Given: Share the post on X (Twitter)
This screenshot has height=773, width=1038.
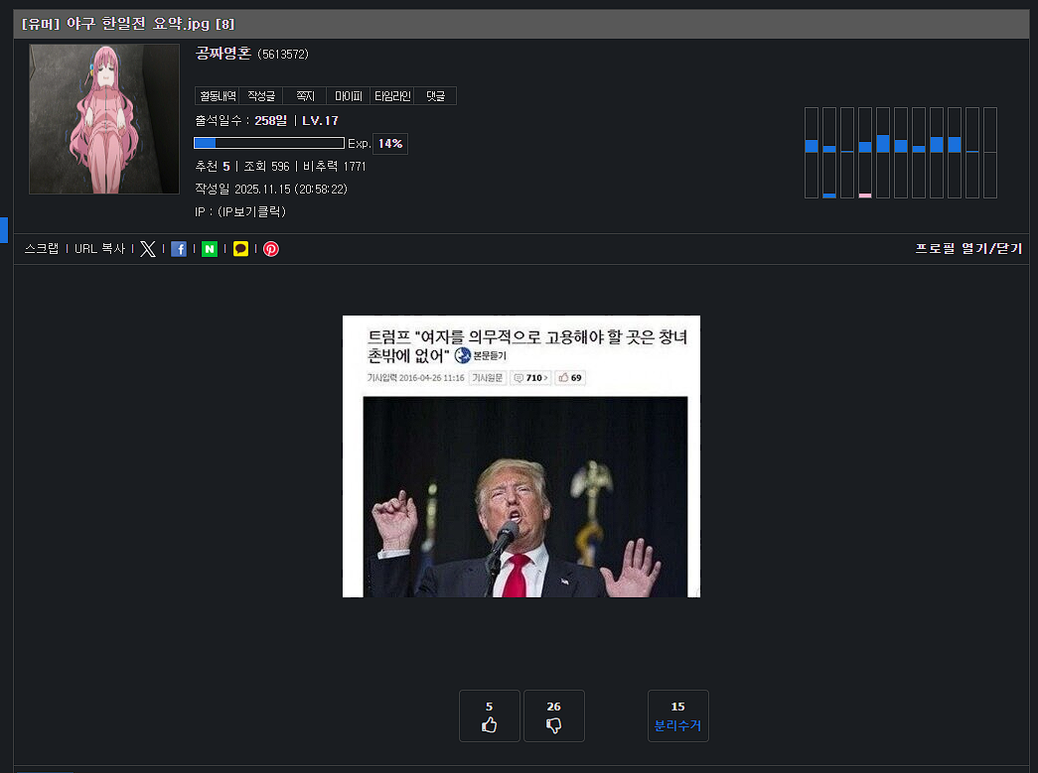Looking at the screenshot, I should (x=148, y=249).
